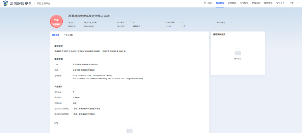Click the 触发方式 value 远程
This screenshot has height=133, width=302.
point(74,103)
